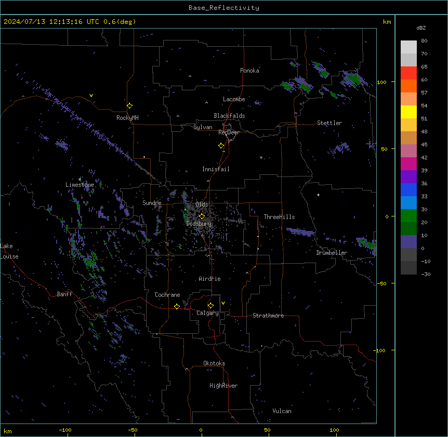The width and height of the screenshot is (448, 437).
Task: Click the Vulcan town label
Action: tap(282, 411)
